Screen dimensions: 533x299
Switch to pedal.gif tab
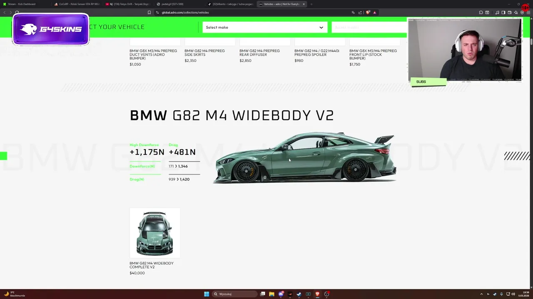(179, 4)
